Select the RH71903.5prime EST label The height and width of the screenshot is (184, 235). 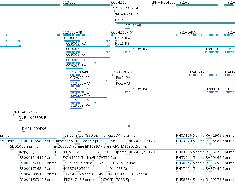click(x=220, y=136)
